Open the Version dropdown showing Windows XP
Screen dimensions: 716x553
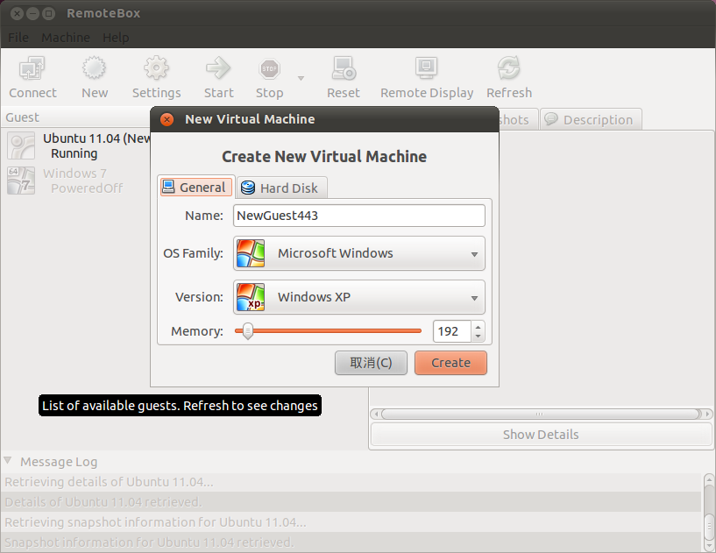click(x=359, y=297)
